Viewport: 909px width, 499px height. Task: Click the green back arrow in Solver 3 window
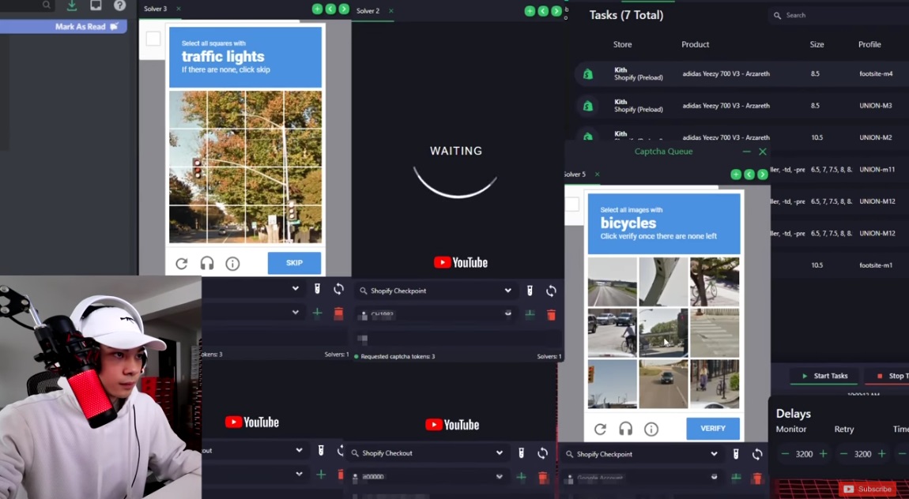tap(330, 9)
